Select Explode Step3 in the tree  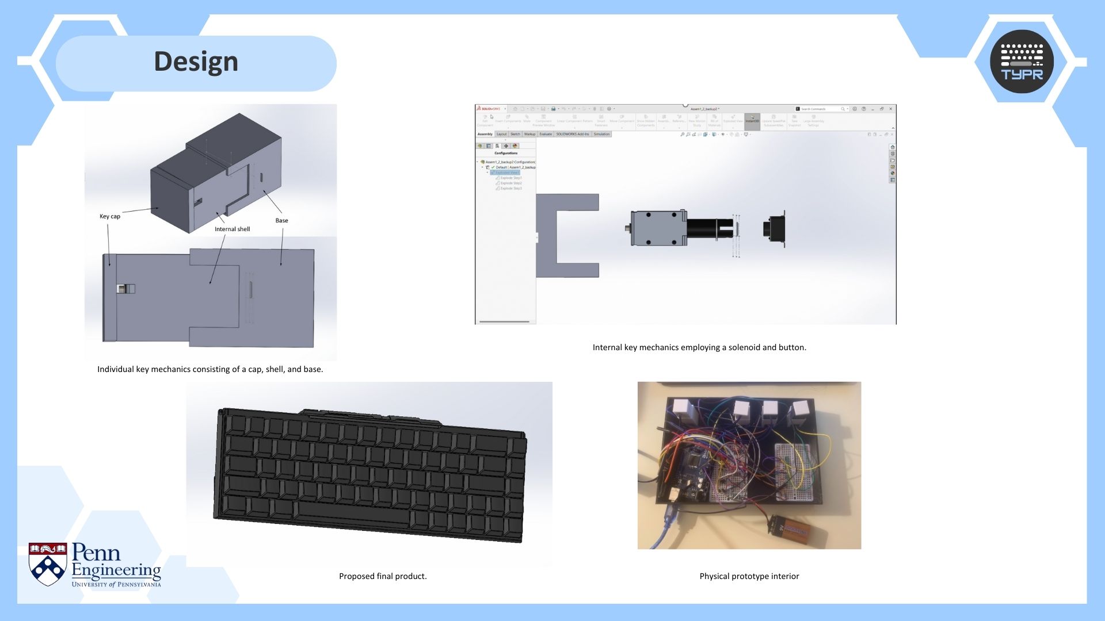511,188
